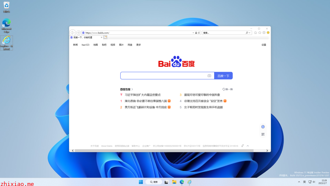330x186 pixels.
Task: Click the camera image-search icon in Baidu box
Action: pyautogui.click(x=209, y=76)
